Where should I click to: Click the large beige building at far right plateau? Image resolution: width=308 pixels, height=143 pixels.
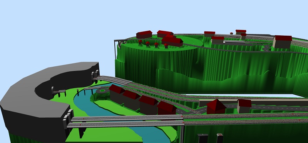pyautogui.click(x=282, y=42)
